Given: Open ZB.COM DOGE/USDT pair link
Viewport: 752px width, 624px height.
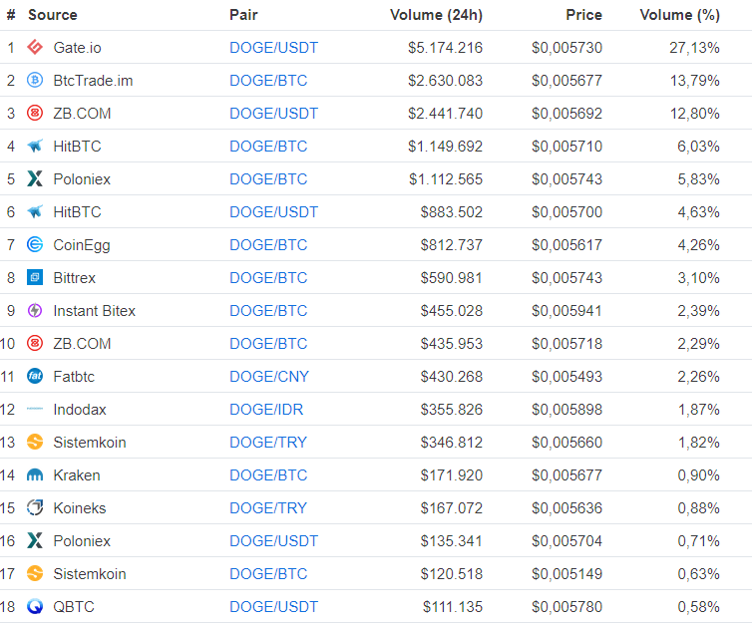Looking at the screenshot, I should click(273, 113).
